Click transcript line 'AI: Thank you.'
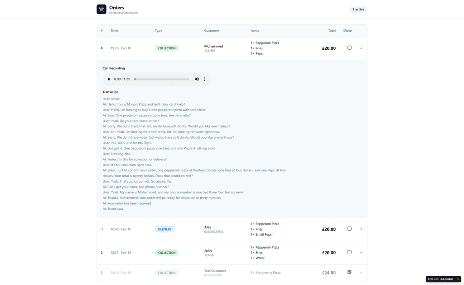The width and height of the screenshot is (464, 285). (x=113, y=209)
